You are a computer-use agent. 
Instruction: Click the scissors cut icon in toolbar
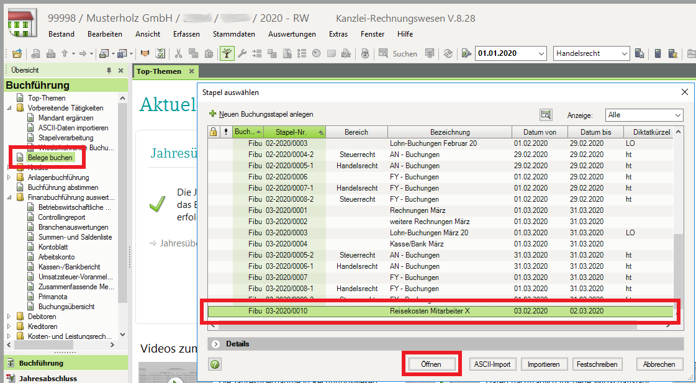point(179,54)
